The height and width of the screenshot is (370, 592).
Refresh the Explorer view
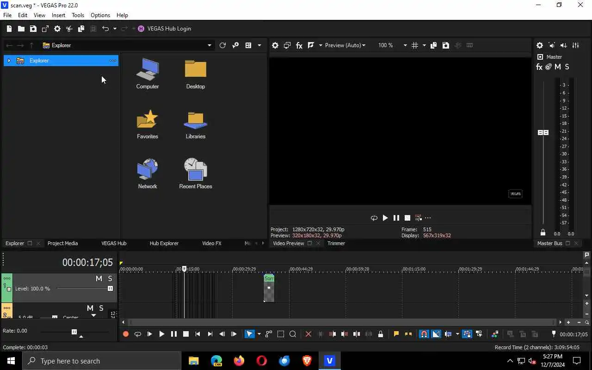[222, 45]
